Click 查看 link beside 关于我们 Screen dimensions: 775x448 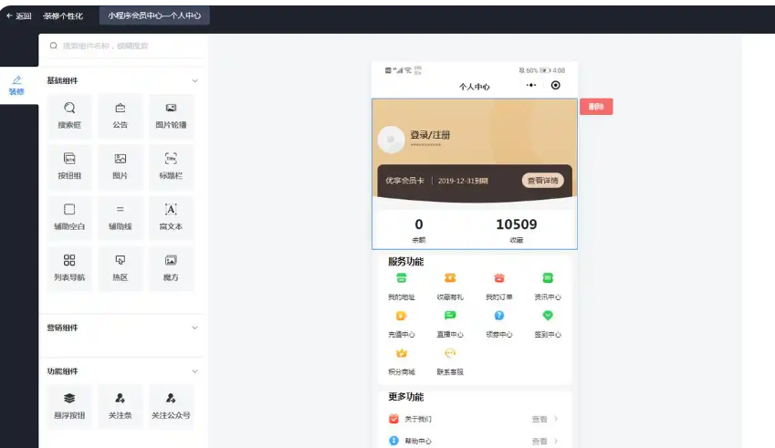539,419
